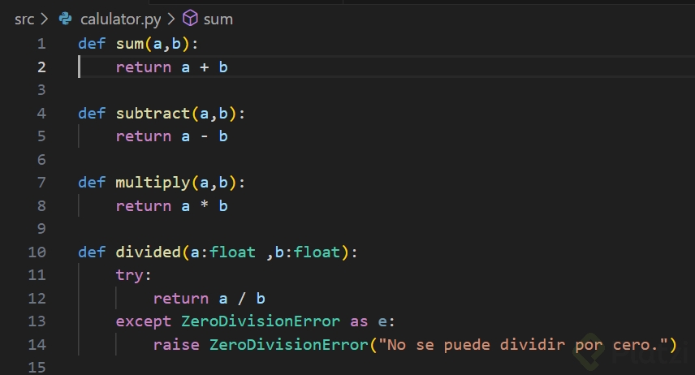Viewport: 695px width, 375px height.
Task: Click the except keyword on line 13
Action: (144, 321)
